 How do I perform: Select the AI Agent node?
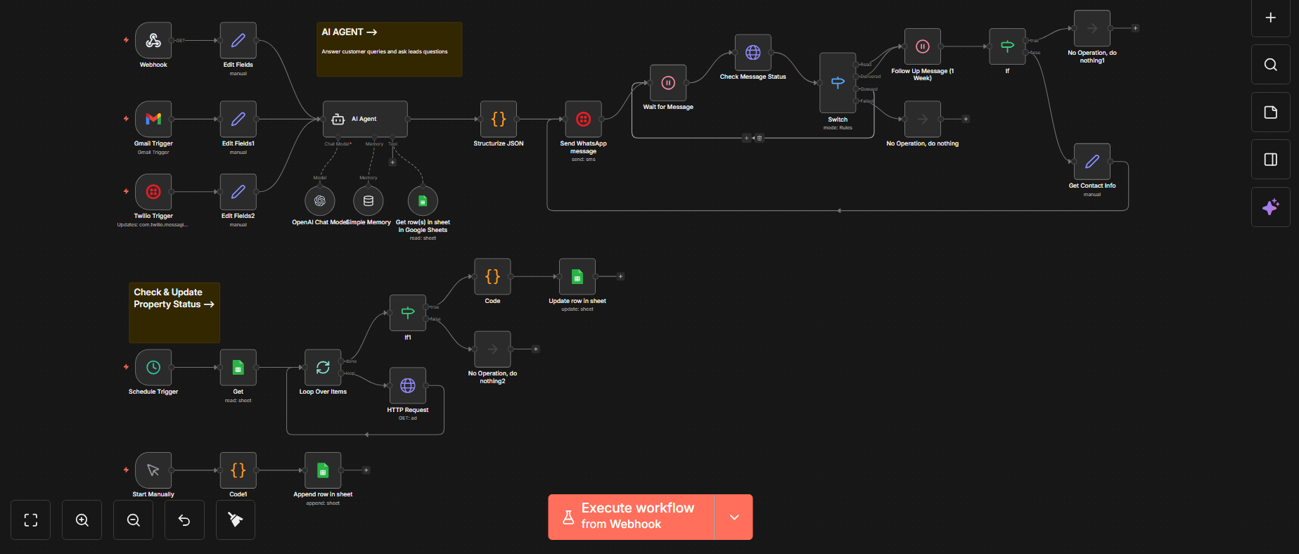pyautogui.click(x=365, y=120)
